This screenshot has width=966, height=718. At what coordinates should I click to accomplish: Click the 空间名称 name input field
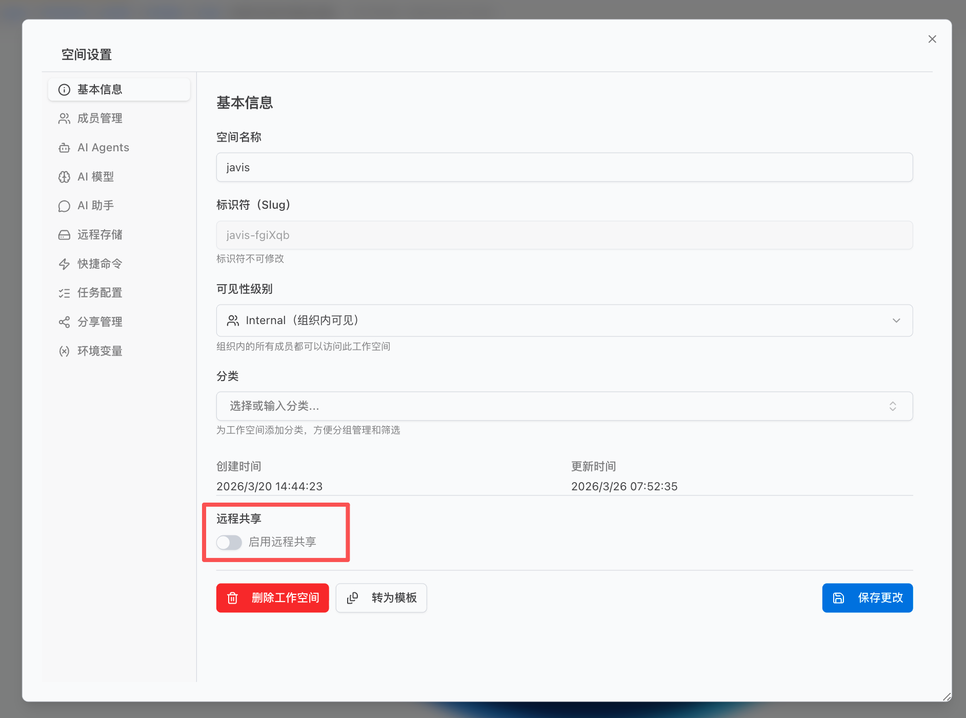tap(564, 167)
